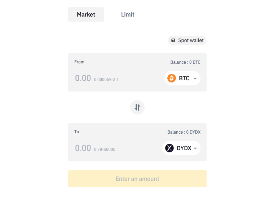Click the 0.78-40000 range hint

[105, 149]
